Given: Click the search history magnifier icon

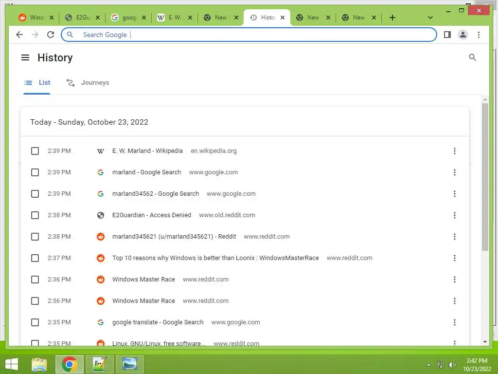Looking at the screenshot, I should [472, 57].
